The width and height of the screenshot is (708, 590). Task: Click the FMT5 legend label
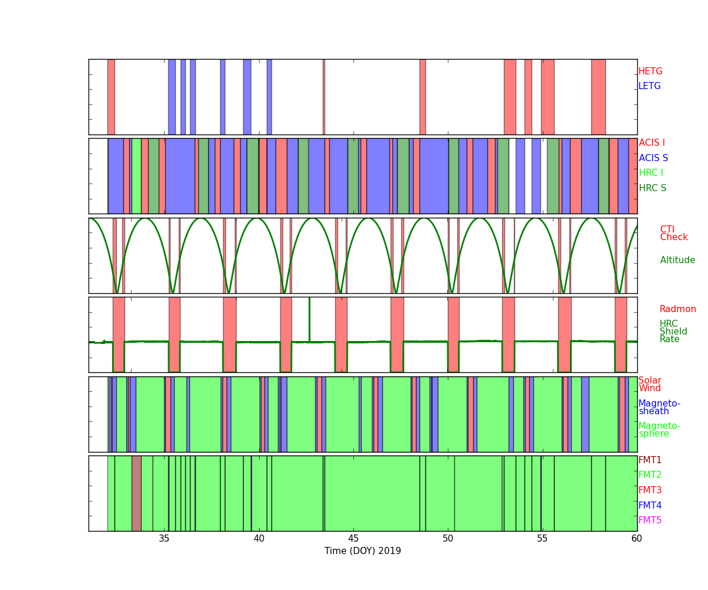tap(650, 520)
